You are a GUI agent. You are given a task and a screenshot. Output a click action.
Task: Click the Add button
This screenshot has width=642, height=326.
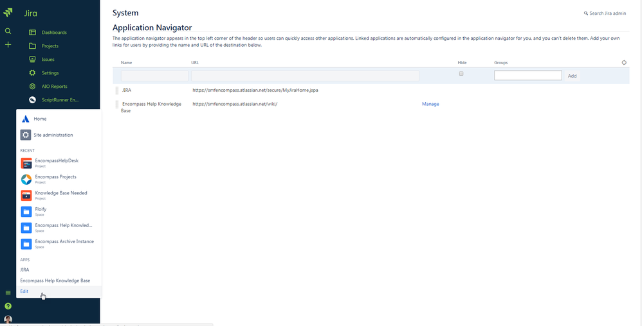572,76
